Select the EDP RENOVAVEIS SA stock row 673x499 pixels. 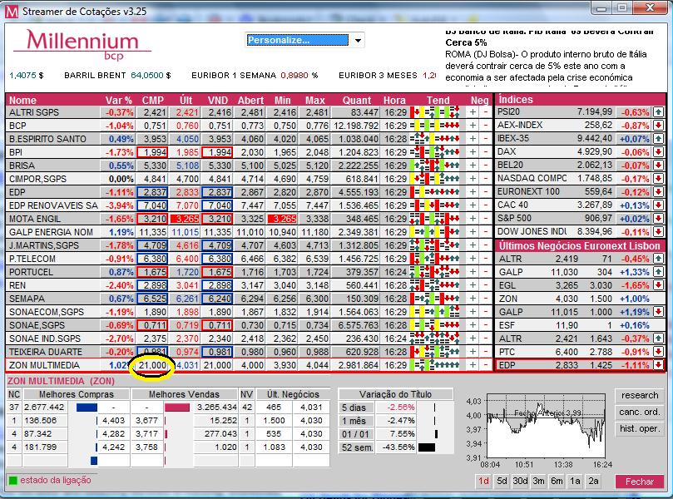[52, 205]
